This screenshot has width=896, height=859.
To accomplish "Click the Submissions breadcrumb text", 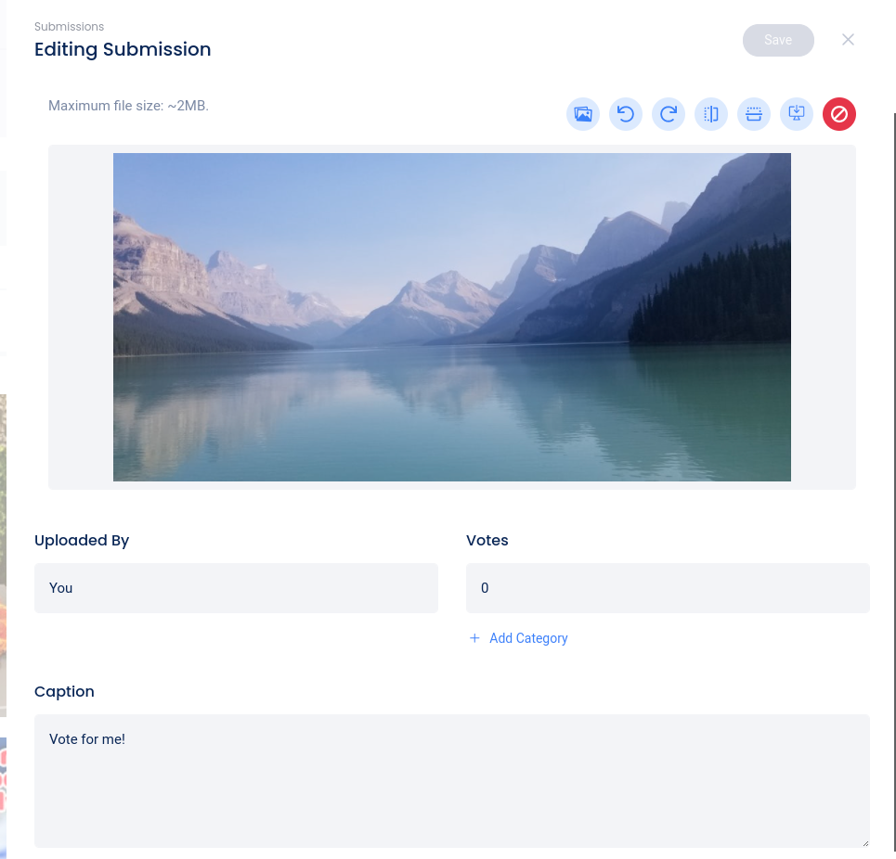I will (x=69, y=27).
